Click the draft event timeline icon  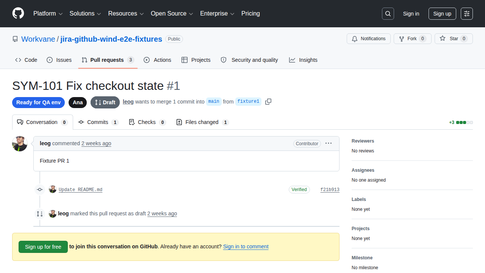click(x=40, y=214)
